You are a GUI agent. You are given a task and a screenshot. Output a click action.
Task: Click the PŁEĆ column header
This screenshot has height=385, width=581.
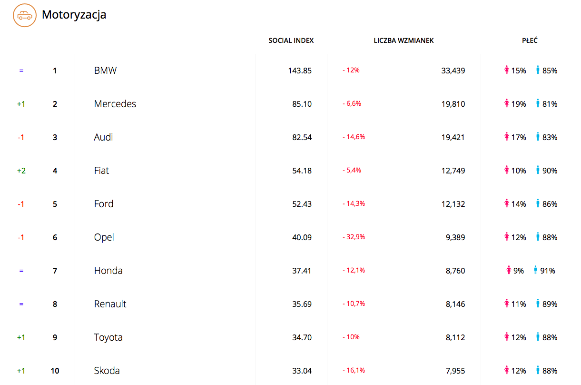coord(530,41)
